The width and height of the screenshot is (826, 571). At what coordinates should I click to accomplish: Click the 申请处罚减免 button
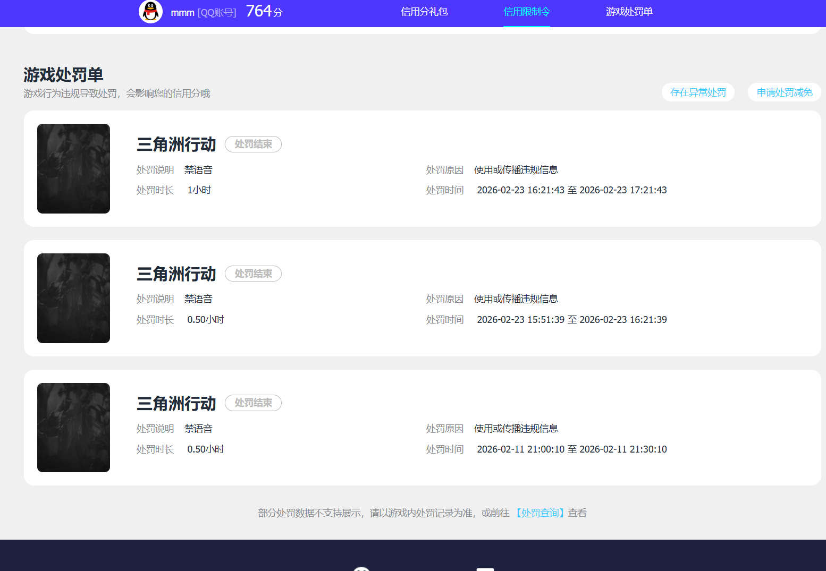(x=785, y=92)
